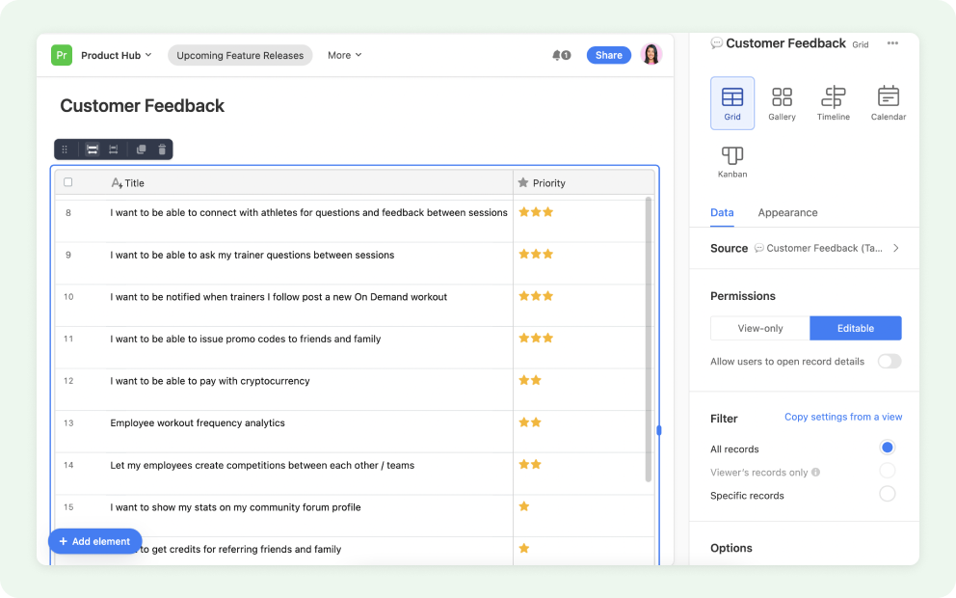The image size is (956, 598).
Task: Click your profile avatar
Action: (x=651, y=55)
